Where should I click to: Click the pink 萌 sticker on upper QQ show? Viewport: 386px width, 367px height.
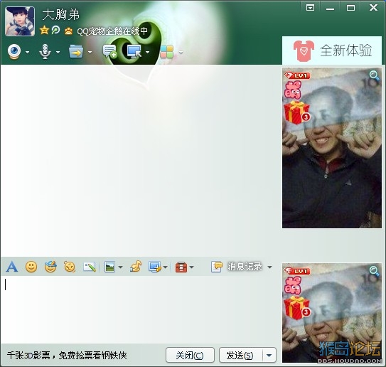click(293, 90)
